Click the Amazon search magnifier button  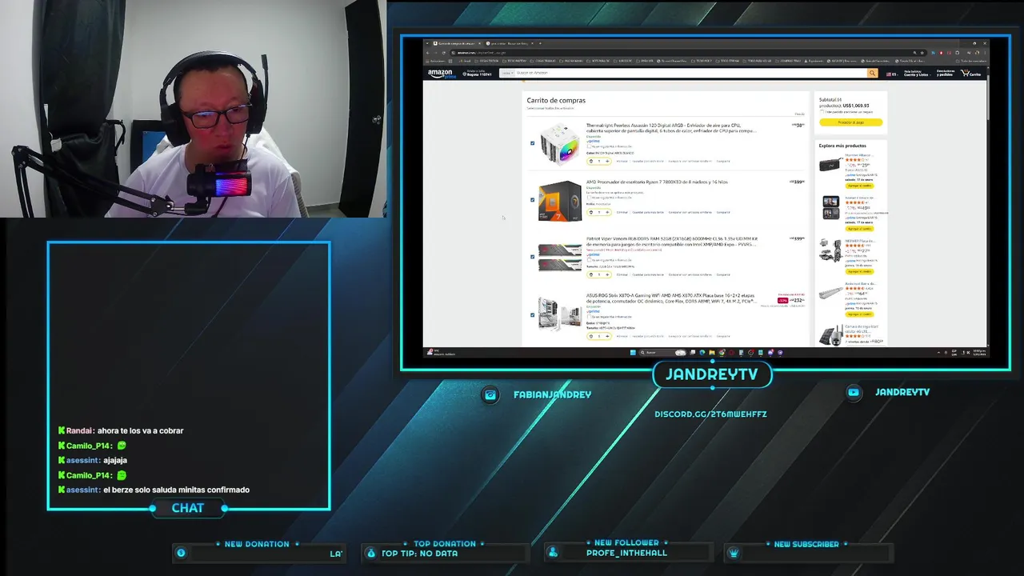(873, 73)
